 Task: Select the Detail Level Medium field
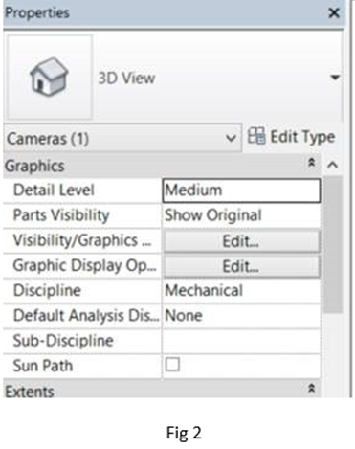click(x=241, y=191)
